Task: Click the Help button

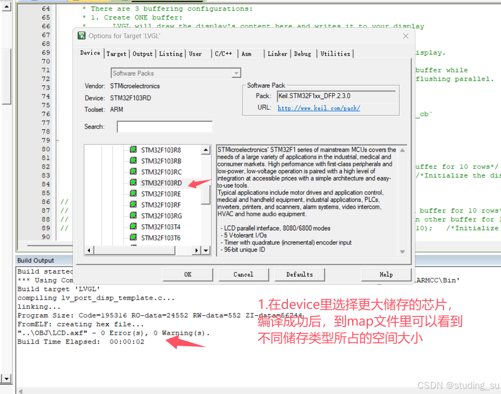Action: [x=386, y=275]
